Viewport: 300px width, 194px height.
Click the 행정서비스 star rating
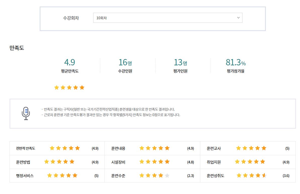(x=62, y=175)
